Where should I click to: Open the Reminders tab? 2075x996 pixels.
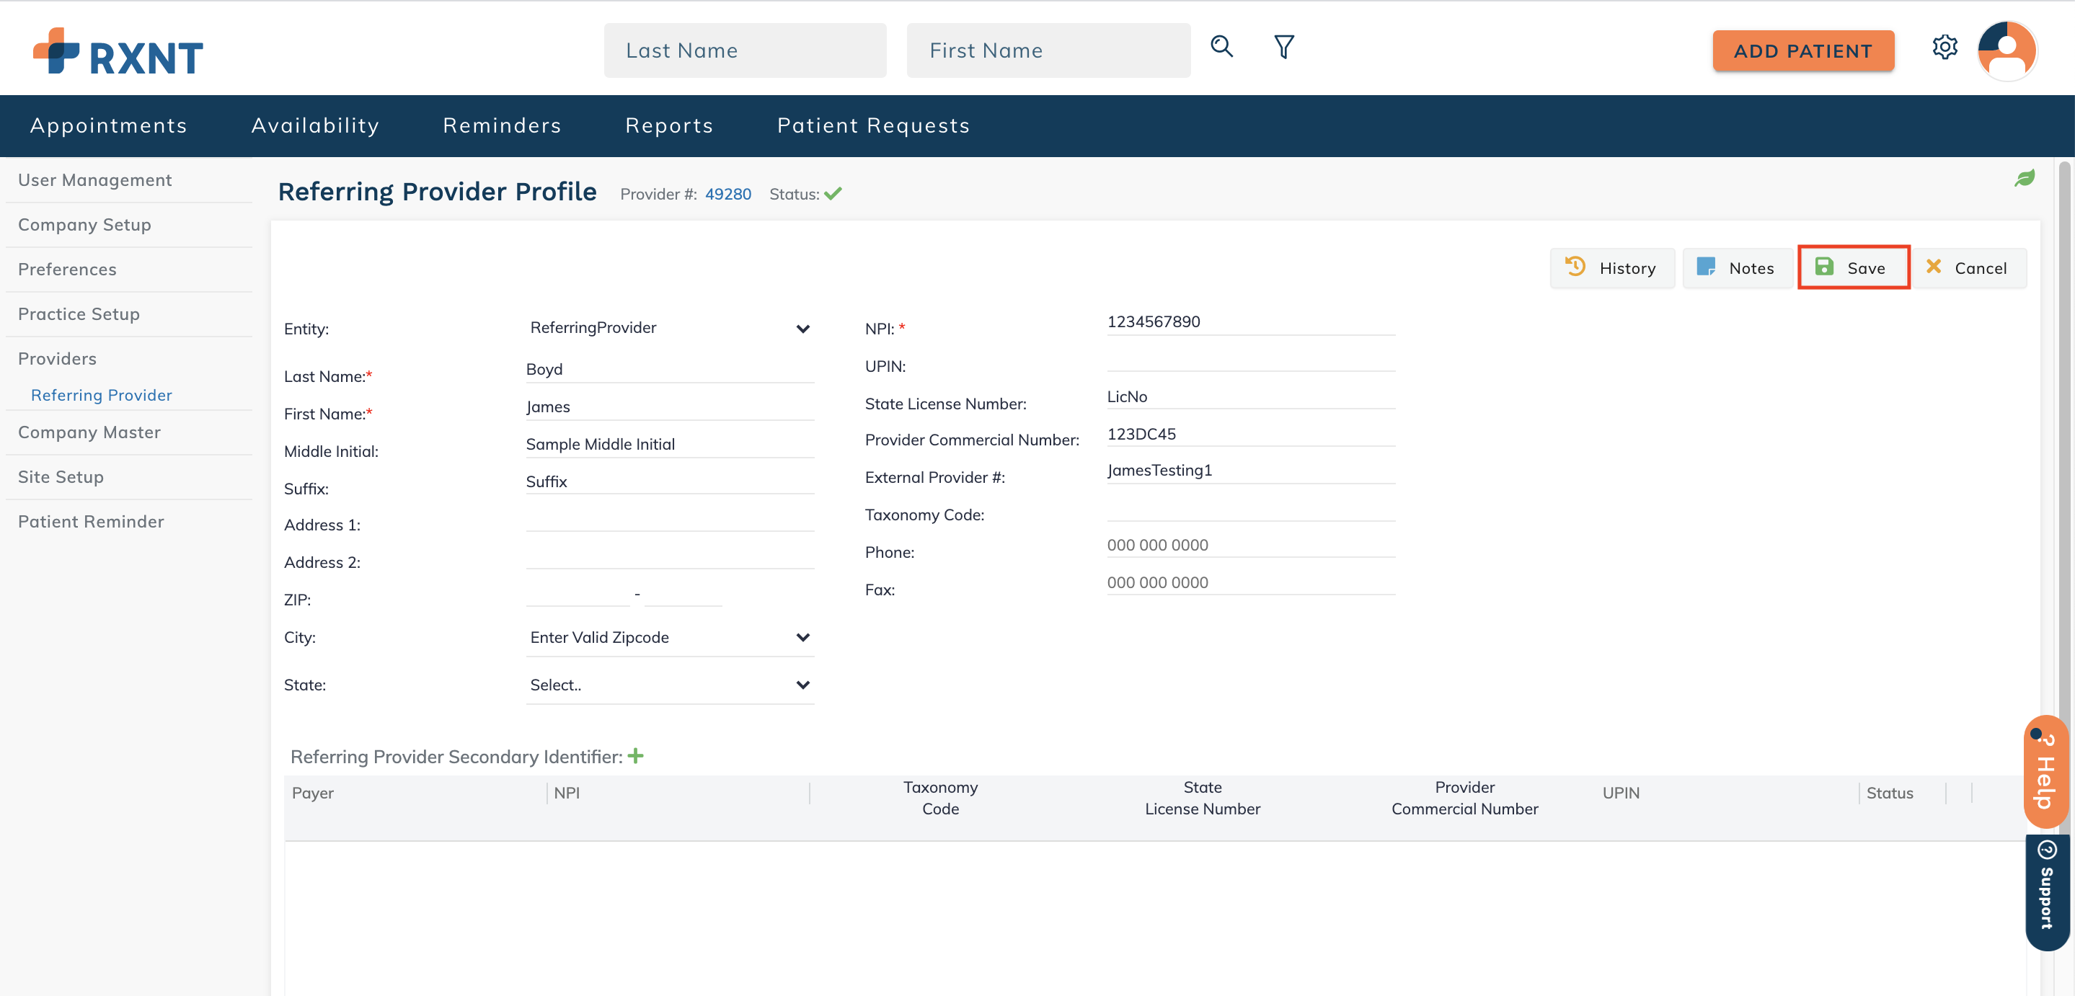tap(502, 125)
